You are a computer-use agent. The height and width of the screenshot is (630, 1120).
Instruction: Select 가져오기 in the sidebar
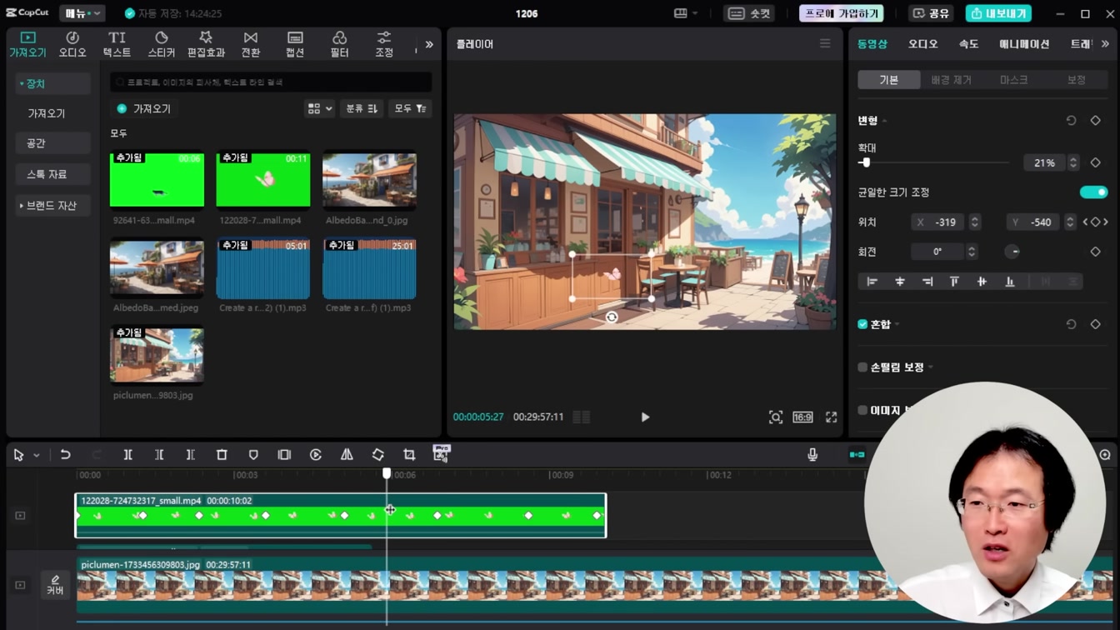click(47, 113)
